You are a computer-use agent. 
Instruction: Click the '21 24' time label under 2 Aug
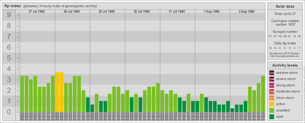pyautogui.click(x=263, y=116)
